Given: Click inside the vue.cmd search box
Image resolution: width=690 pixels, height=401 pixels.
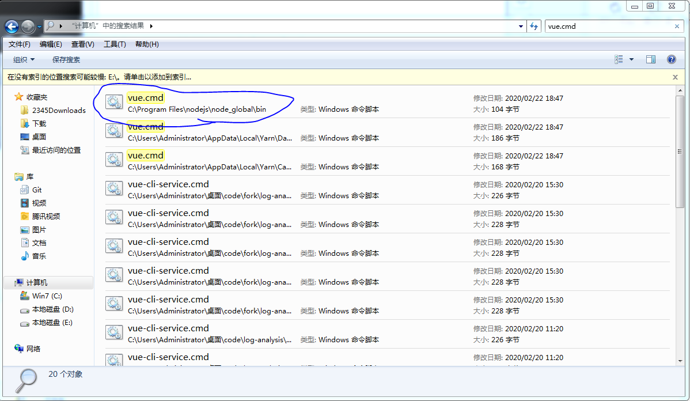Looking at the screenshot, I should tap(609, 27).
